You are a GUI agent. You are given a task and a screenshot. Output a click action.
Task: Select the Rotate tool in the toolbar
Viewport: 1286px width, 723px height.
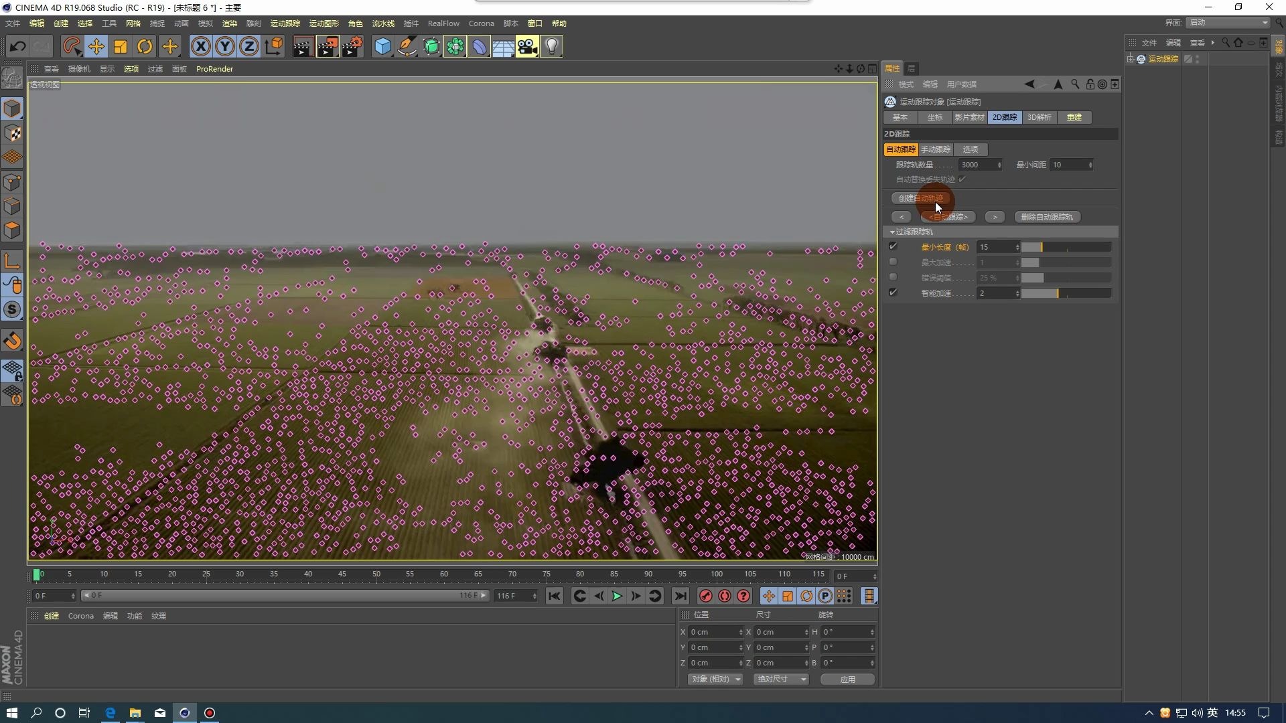[x=144, y=46]
